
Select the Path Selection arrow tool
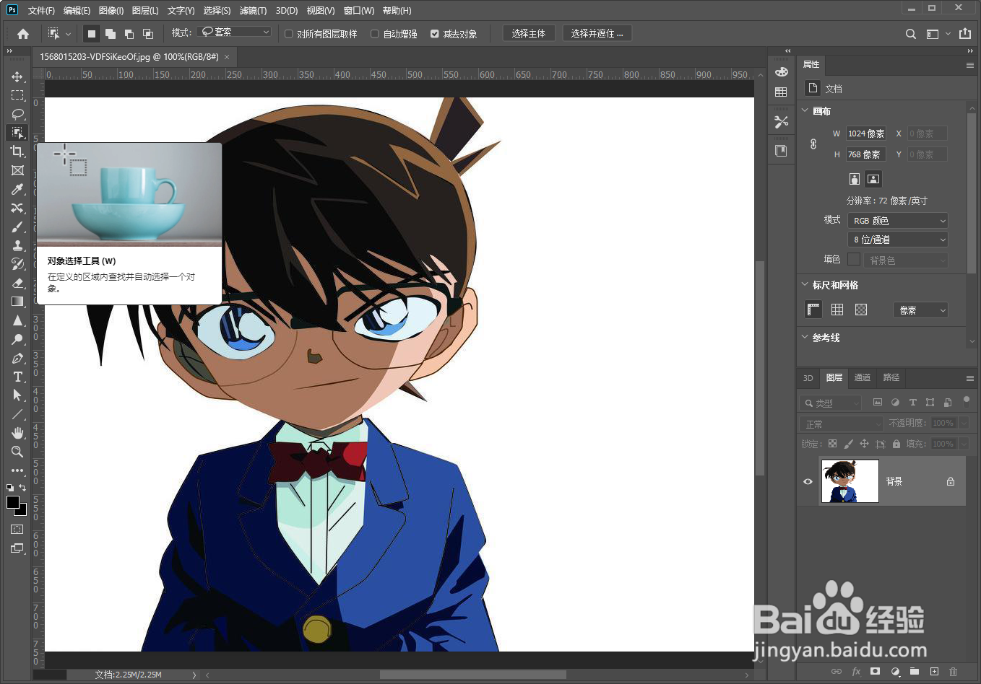coord(17,395)
